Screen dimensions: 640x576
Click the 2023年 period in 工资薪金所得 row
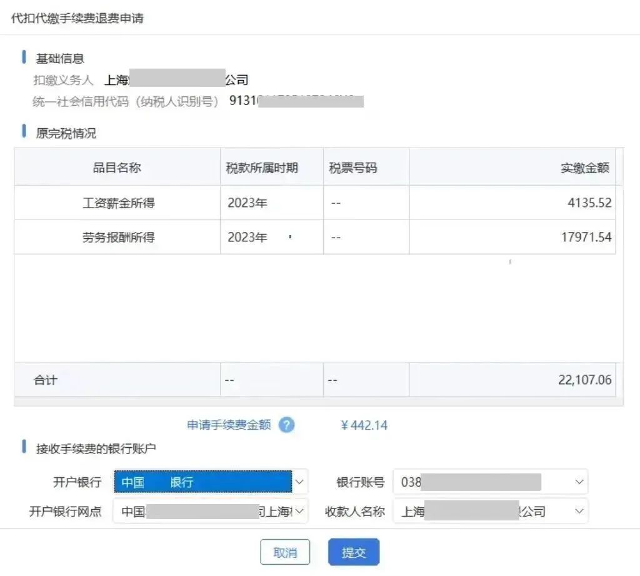tap(247, 203)
